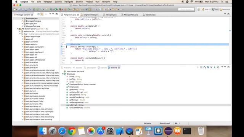Click the New Java Class icon
This screenshot has height=137, width=244.
coord(69,10)
